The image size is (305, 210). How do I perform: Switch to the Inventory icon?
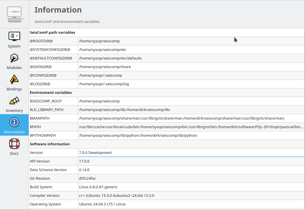(x=14, y=101)
